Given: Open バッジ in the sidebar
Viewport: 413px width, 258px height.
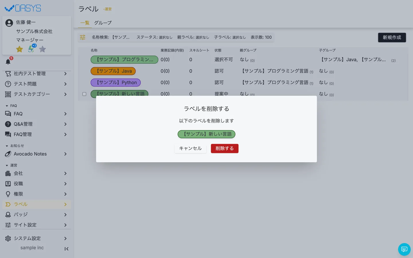Looking at the screenshot, I should tap(37, 215).
